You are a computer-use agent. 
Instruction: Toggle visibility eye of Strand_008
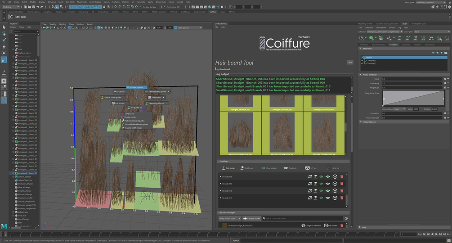tap(321, 176)
